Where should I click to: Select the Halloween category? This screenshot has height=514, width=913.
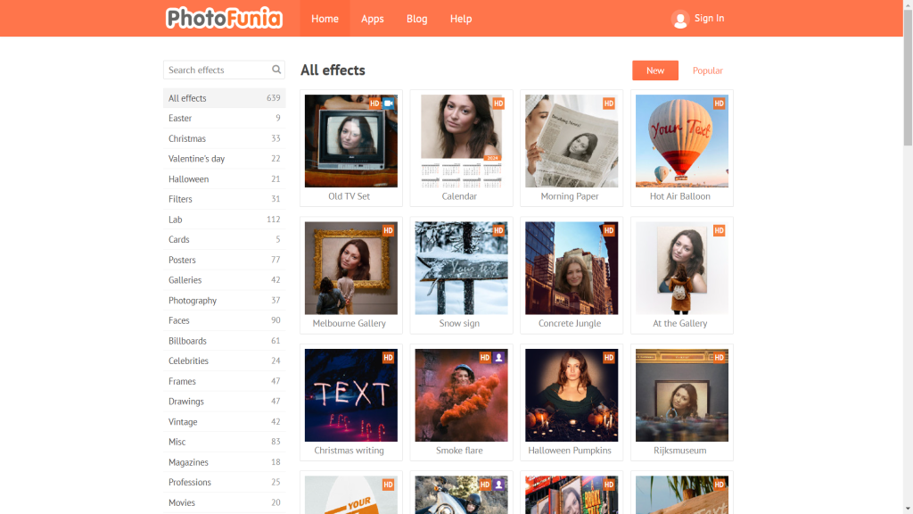pyautogui.click(x=188, y=179)
